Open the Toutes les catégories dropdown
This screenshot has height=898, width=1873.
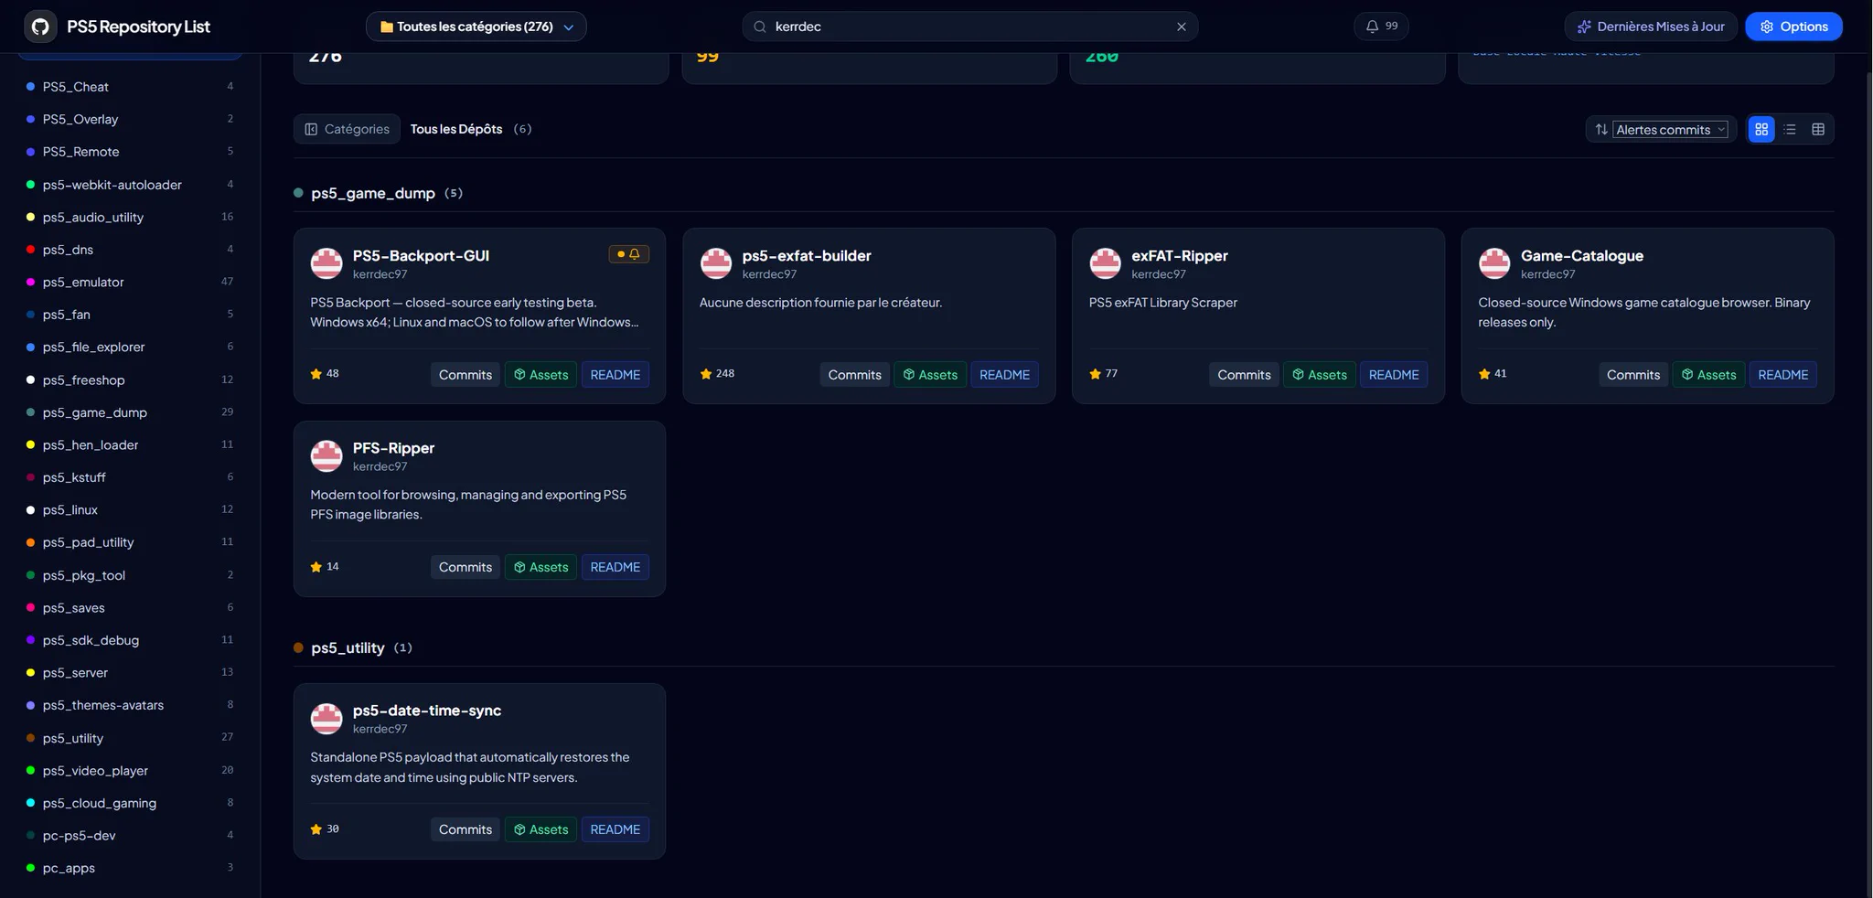click(476, 27)
